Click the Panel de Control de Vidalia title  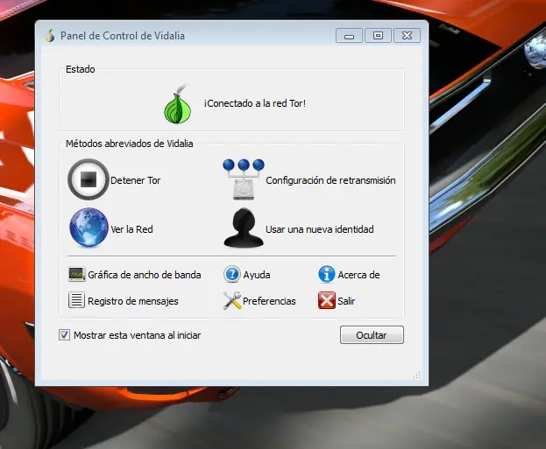(x=123, y=36)
